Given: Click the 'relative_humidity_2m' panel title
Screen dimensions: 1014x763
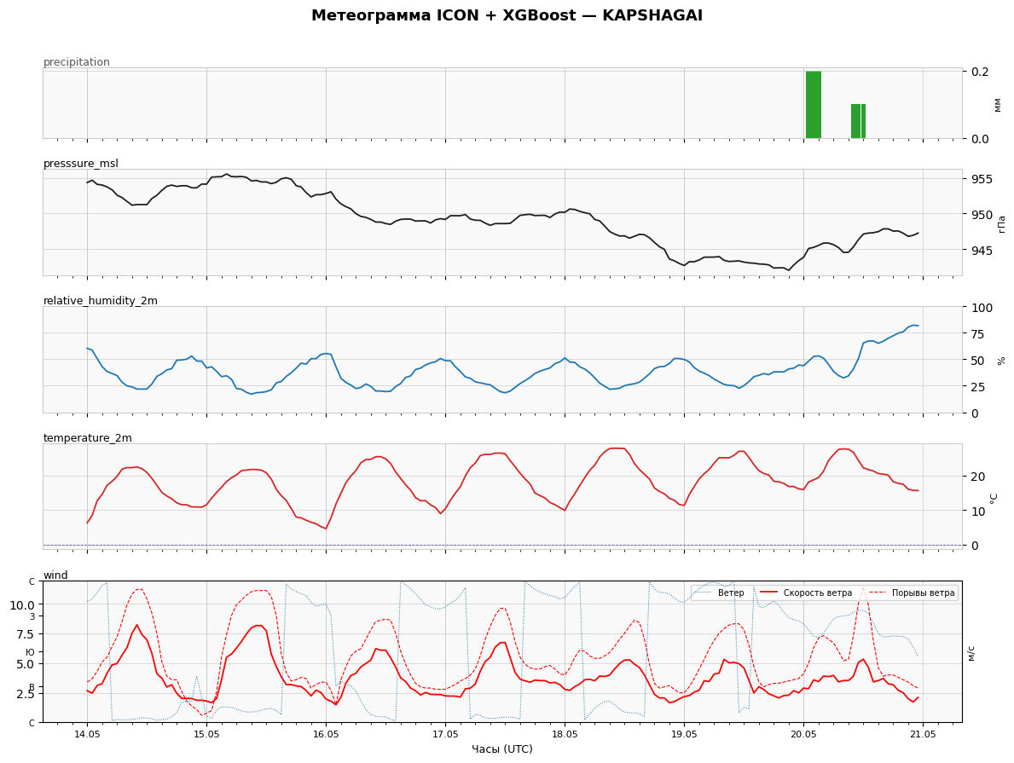Looking at the screenshot, I should point(101,301).
